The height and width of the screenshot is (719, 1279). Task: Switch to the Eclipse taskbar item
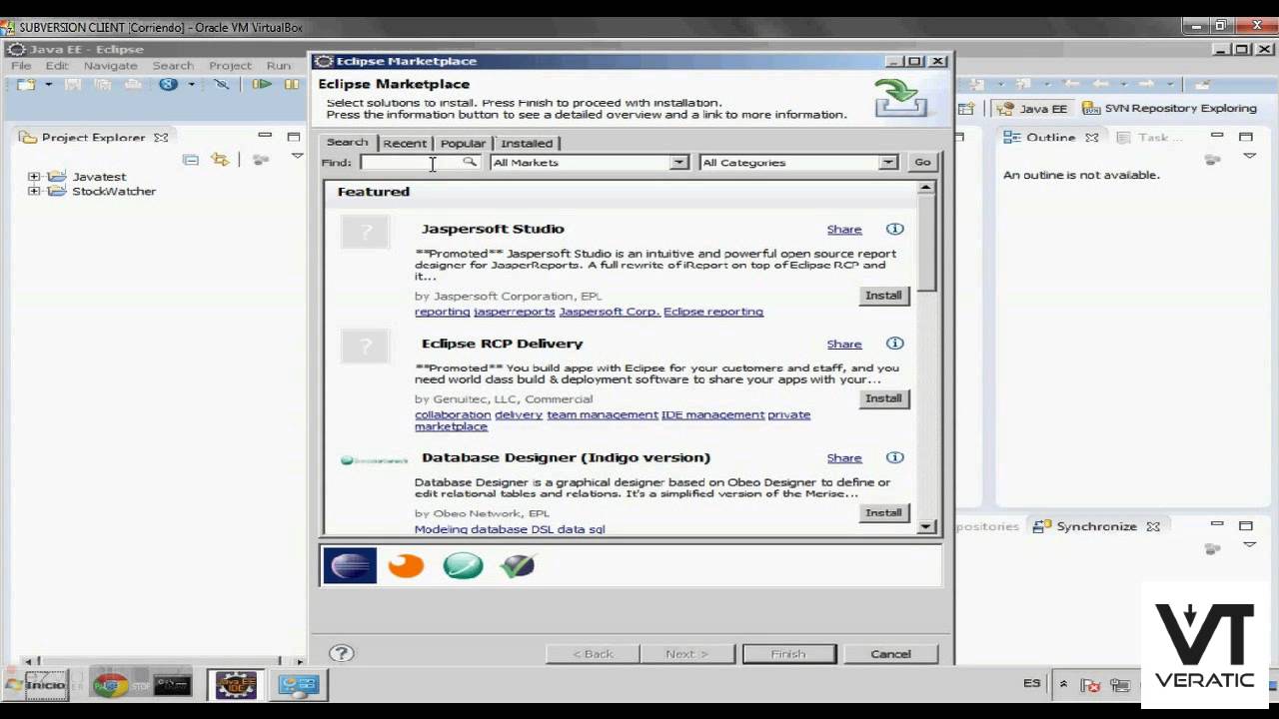236,685
